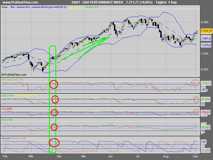Click the Mär label on time axis
Screen dimensions: 213x160
click(x=31, y=156)
